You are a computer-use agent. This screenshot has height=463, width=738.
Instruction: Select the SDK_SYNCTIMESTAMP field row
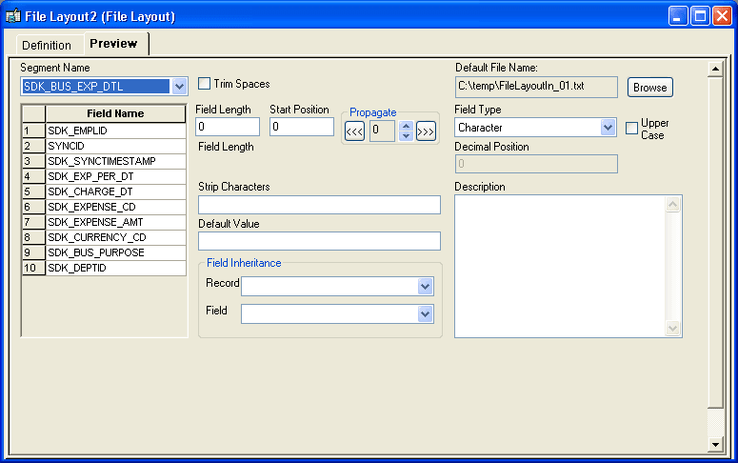click(x=116, y=161)
